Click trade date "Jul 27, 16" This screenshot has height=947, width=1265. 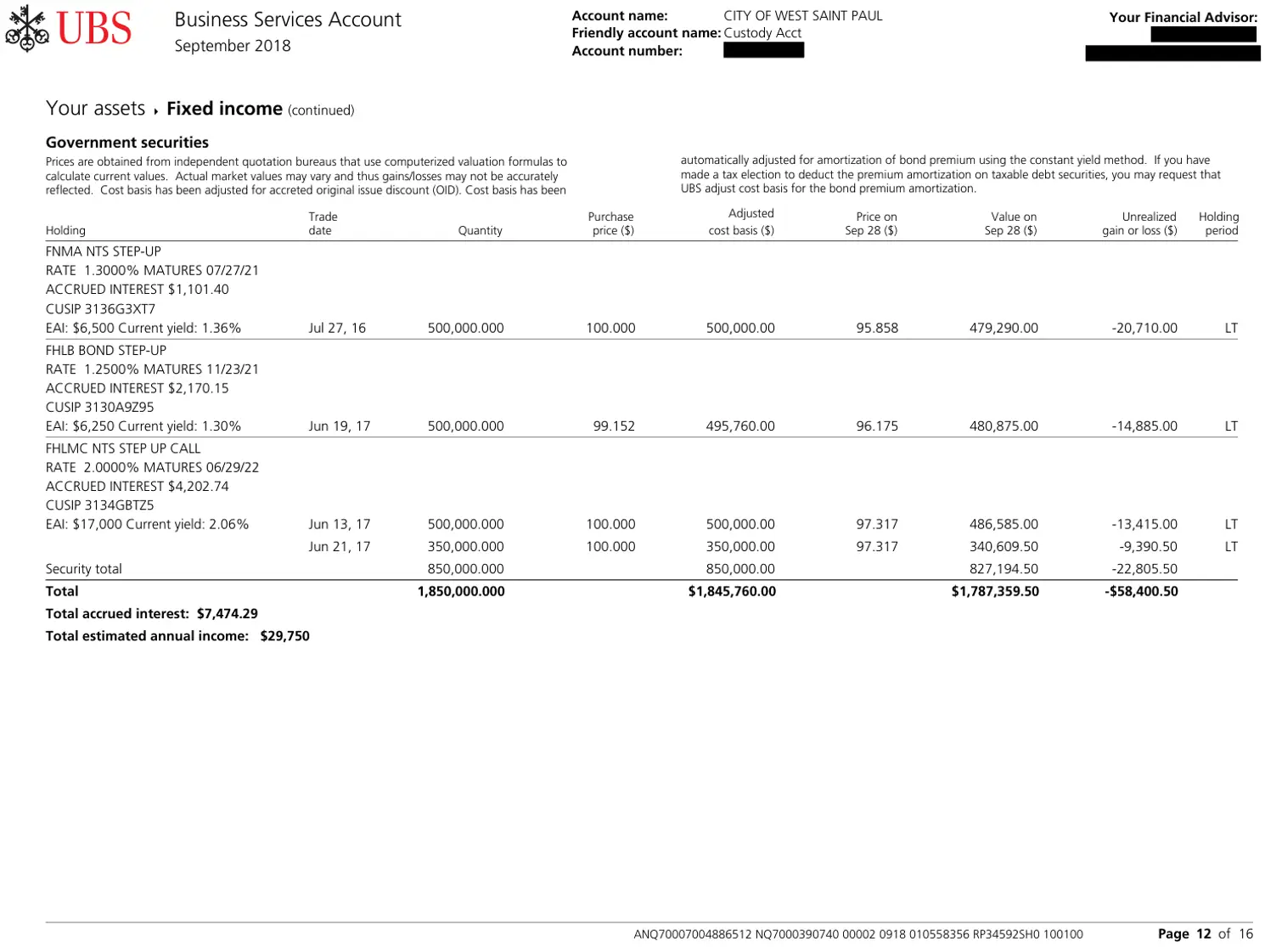click(x=337, y=328)
